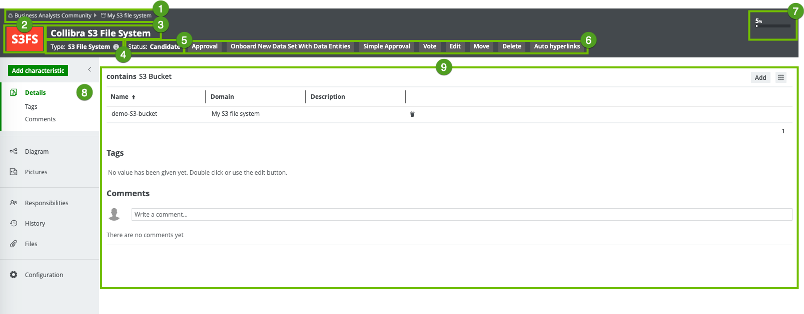Screen dimensions: 804x314
Task: Open the grid view options icon
Action: (x=781, y=77)
